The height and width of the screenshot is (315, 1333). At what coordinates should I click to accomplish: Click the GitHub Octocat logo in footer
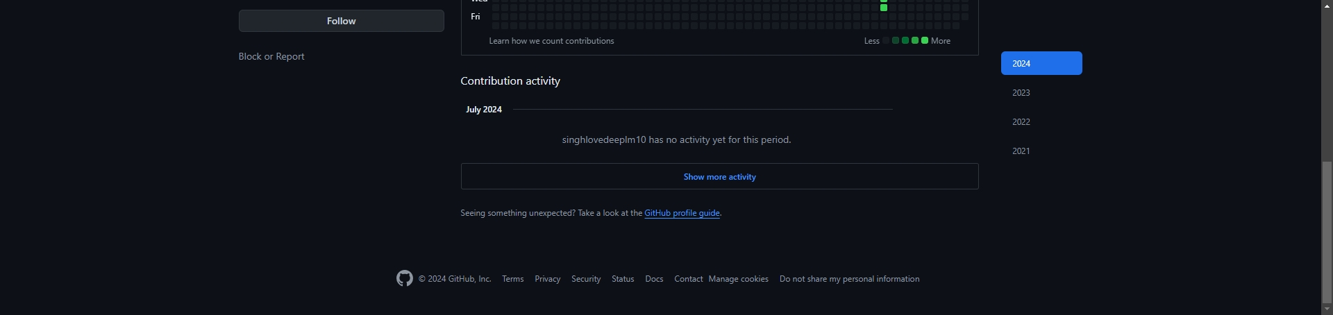coord(404,278)
